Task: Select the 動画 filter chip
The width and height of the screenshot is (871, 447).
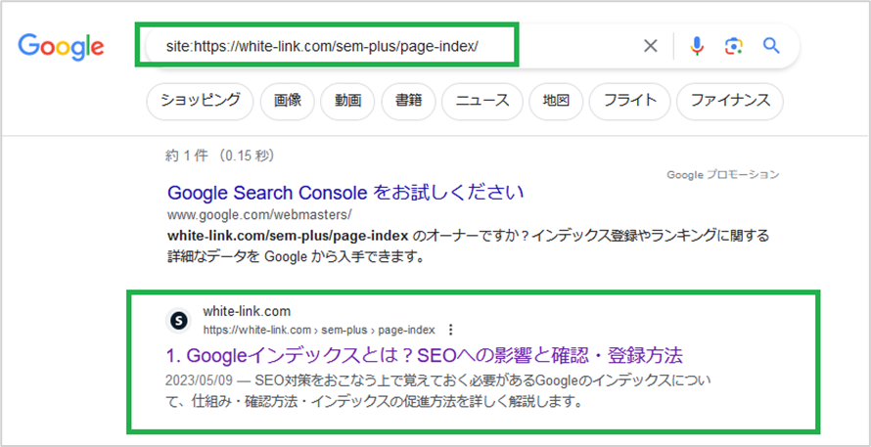Action: click(x=347, y=101)
